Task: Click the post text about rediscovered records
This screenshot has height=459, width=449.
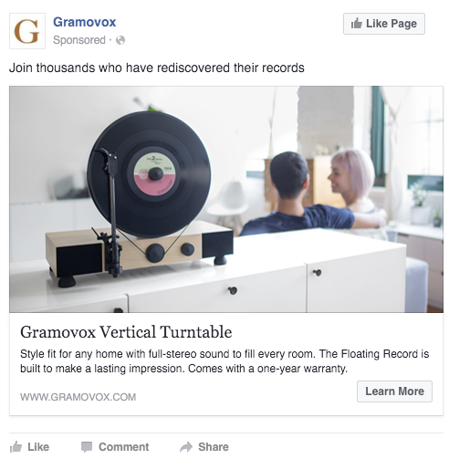Action: (157, 68)
